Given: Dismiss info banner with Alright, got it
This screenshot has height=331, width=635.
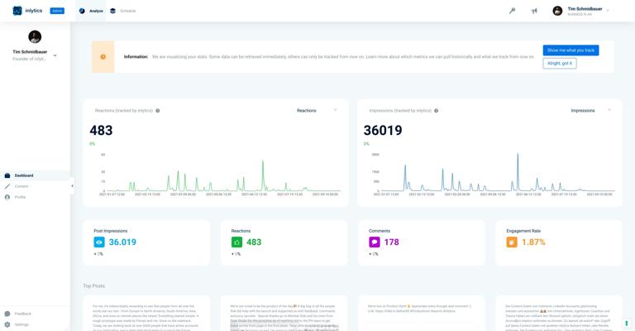Looking at the screenshot, I should coord(560,63).
